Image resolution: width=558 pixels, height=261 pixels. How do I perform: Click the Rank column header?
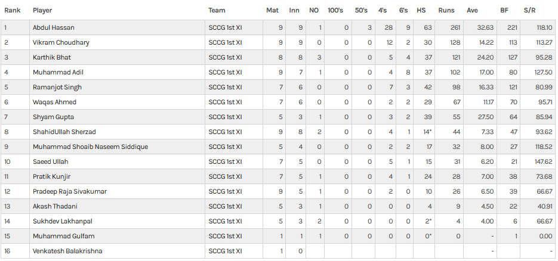coord(13,10)
